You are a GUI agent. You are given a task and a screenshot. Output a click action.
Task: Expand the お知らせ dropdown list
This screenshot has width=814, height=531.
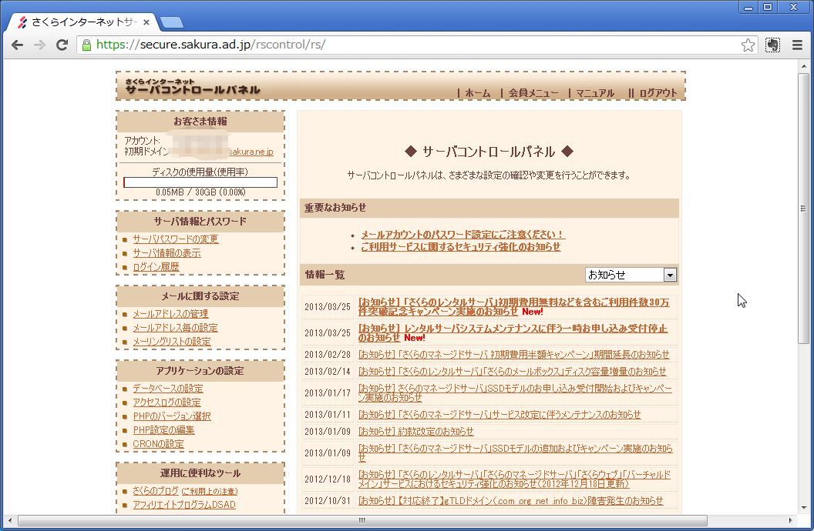tap(631, 275)
